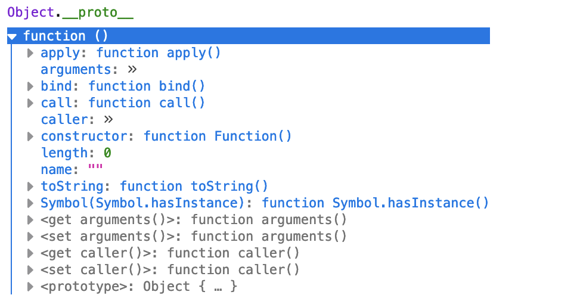
Task: Click the Object.__proto__ console input text
Action: [x=70, y=13]
